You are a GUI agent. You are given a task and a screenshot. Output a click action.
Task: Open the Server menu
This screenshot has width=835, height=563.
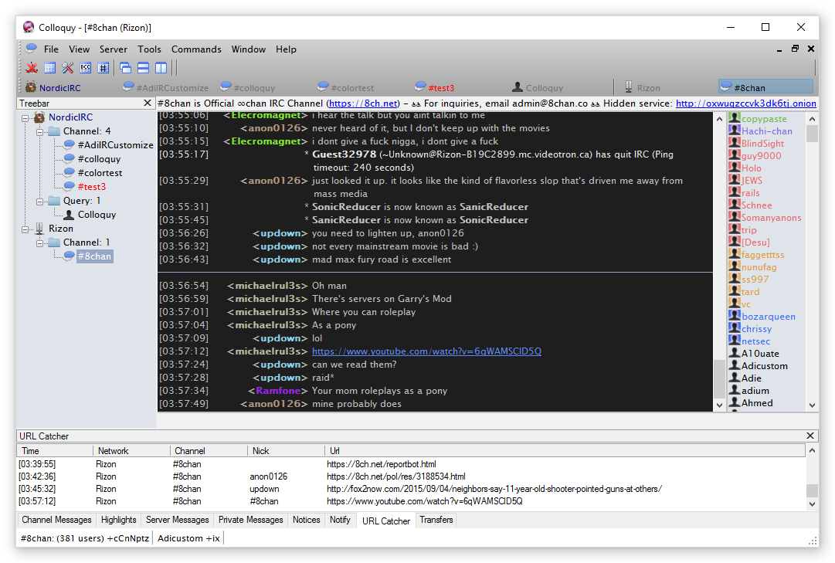click(114, 49)
